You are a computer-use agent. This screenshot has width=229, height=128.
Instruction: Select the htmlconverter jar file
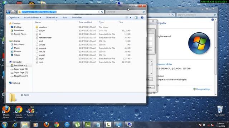click(45, 38)
